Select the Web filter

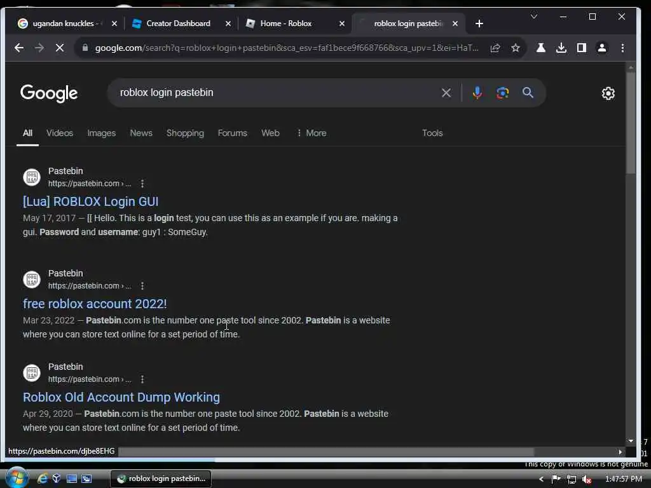pos(270,133)
